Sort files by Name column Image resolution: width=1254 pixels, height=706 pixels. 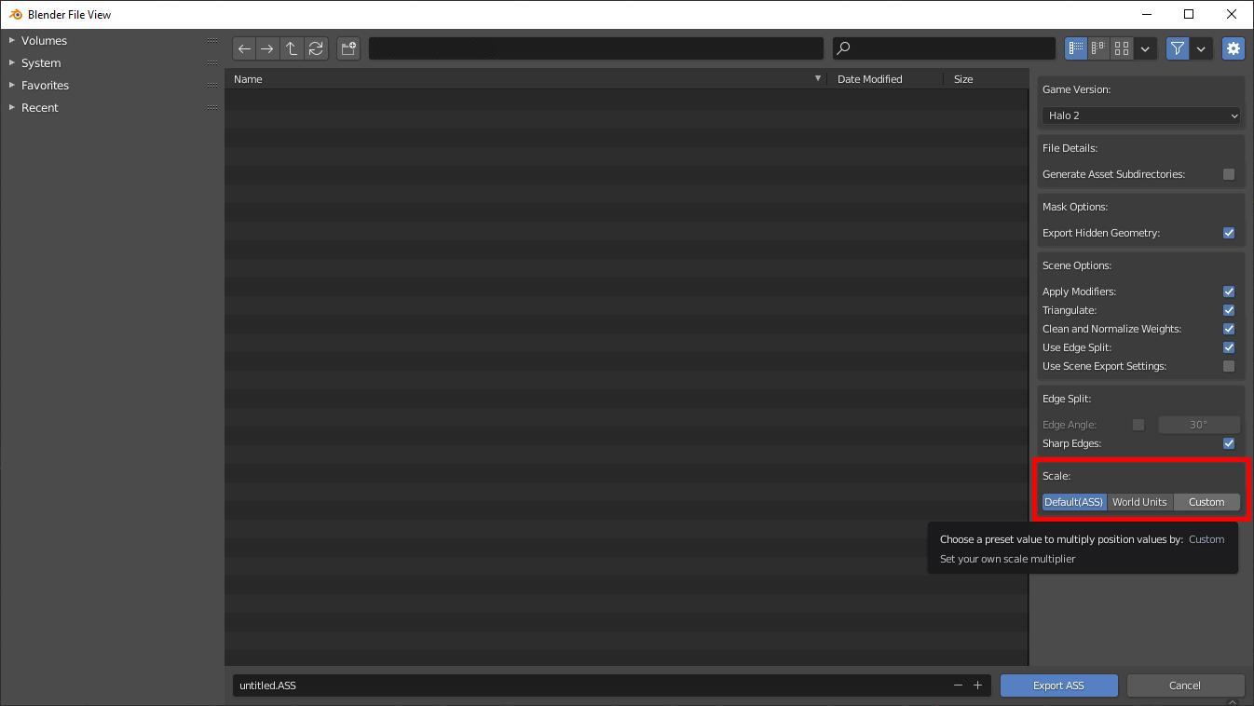pos(527,79)
